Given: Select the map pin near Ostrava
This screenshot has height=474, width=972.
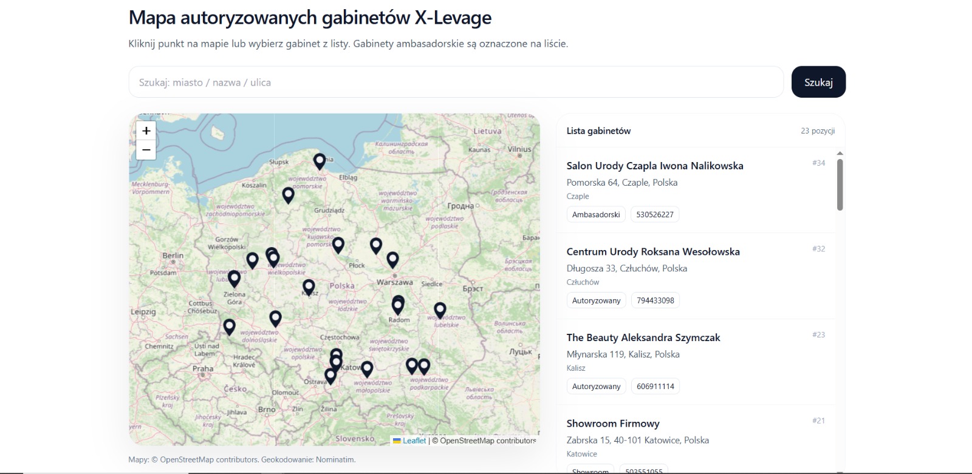Looking at the screenshot, I should tap(330, 376).
